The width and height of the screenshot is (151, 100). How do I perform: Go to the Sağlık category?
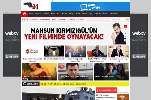(x=78, y=14)
